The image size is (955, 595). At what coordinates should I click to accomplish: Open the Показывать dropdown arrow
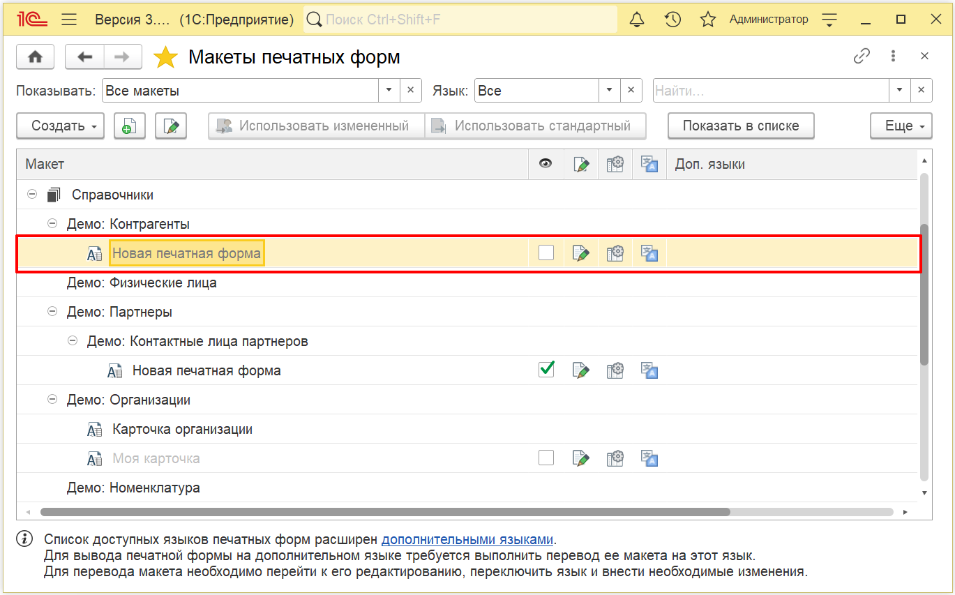[389, 90]
